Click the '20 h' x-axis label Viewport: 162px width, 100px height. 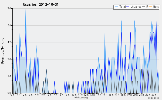(135, 95)
